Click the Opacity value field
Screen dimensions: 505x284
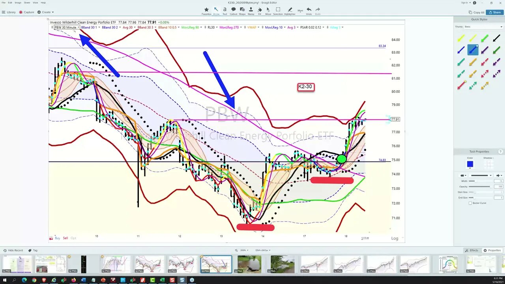click(498, 187)
